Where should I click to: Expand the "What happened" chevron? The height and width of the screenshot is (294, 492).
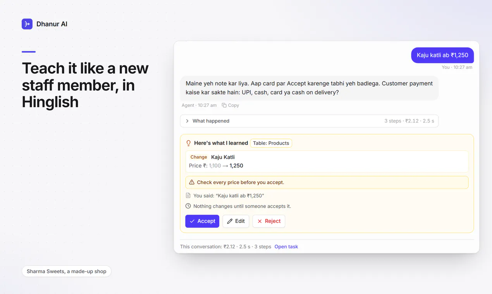click(x=187, y=121)
